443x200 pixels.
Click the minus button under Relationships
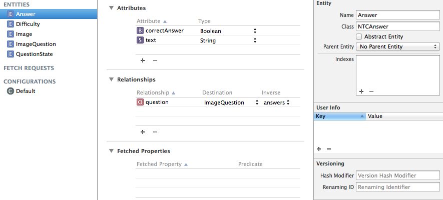[x=155, y=132]
